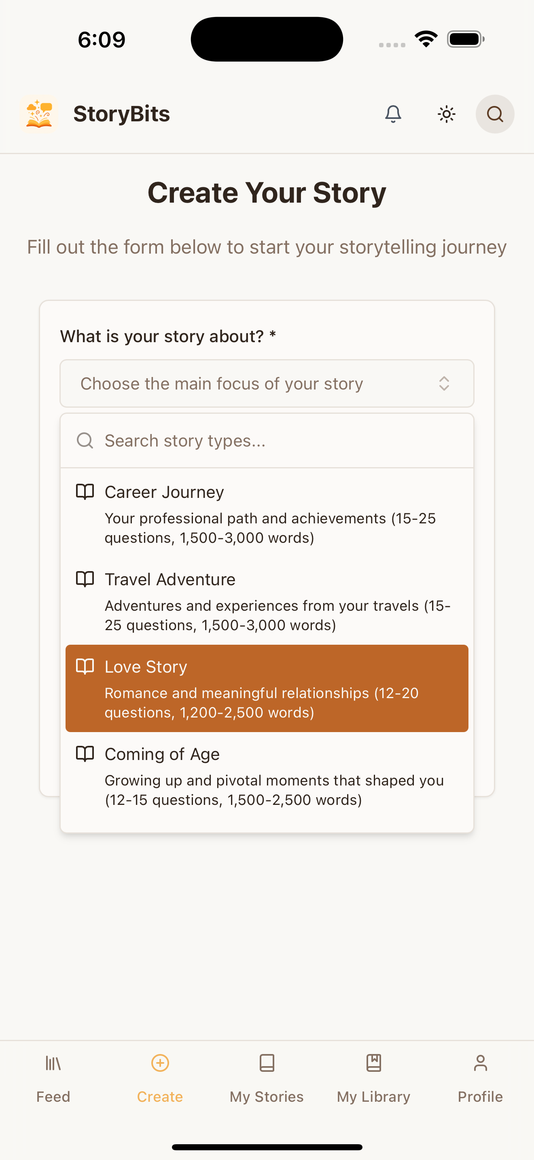Choose Career Journey option
Screen dimensions: 534x1160
[267, 514]
